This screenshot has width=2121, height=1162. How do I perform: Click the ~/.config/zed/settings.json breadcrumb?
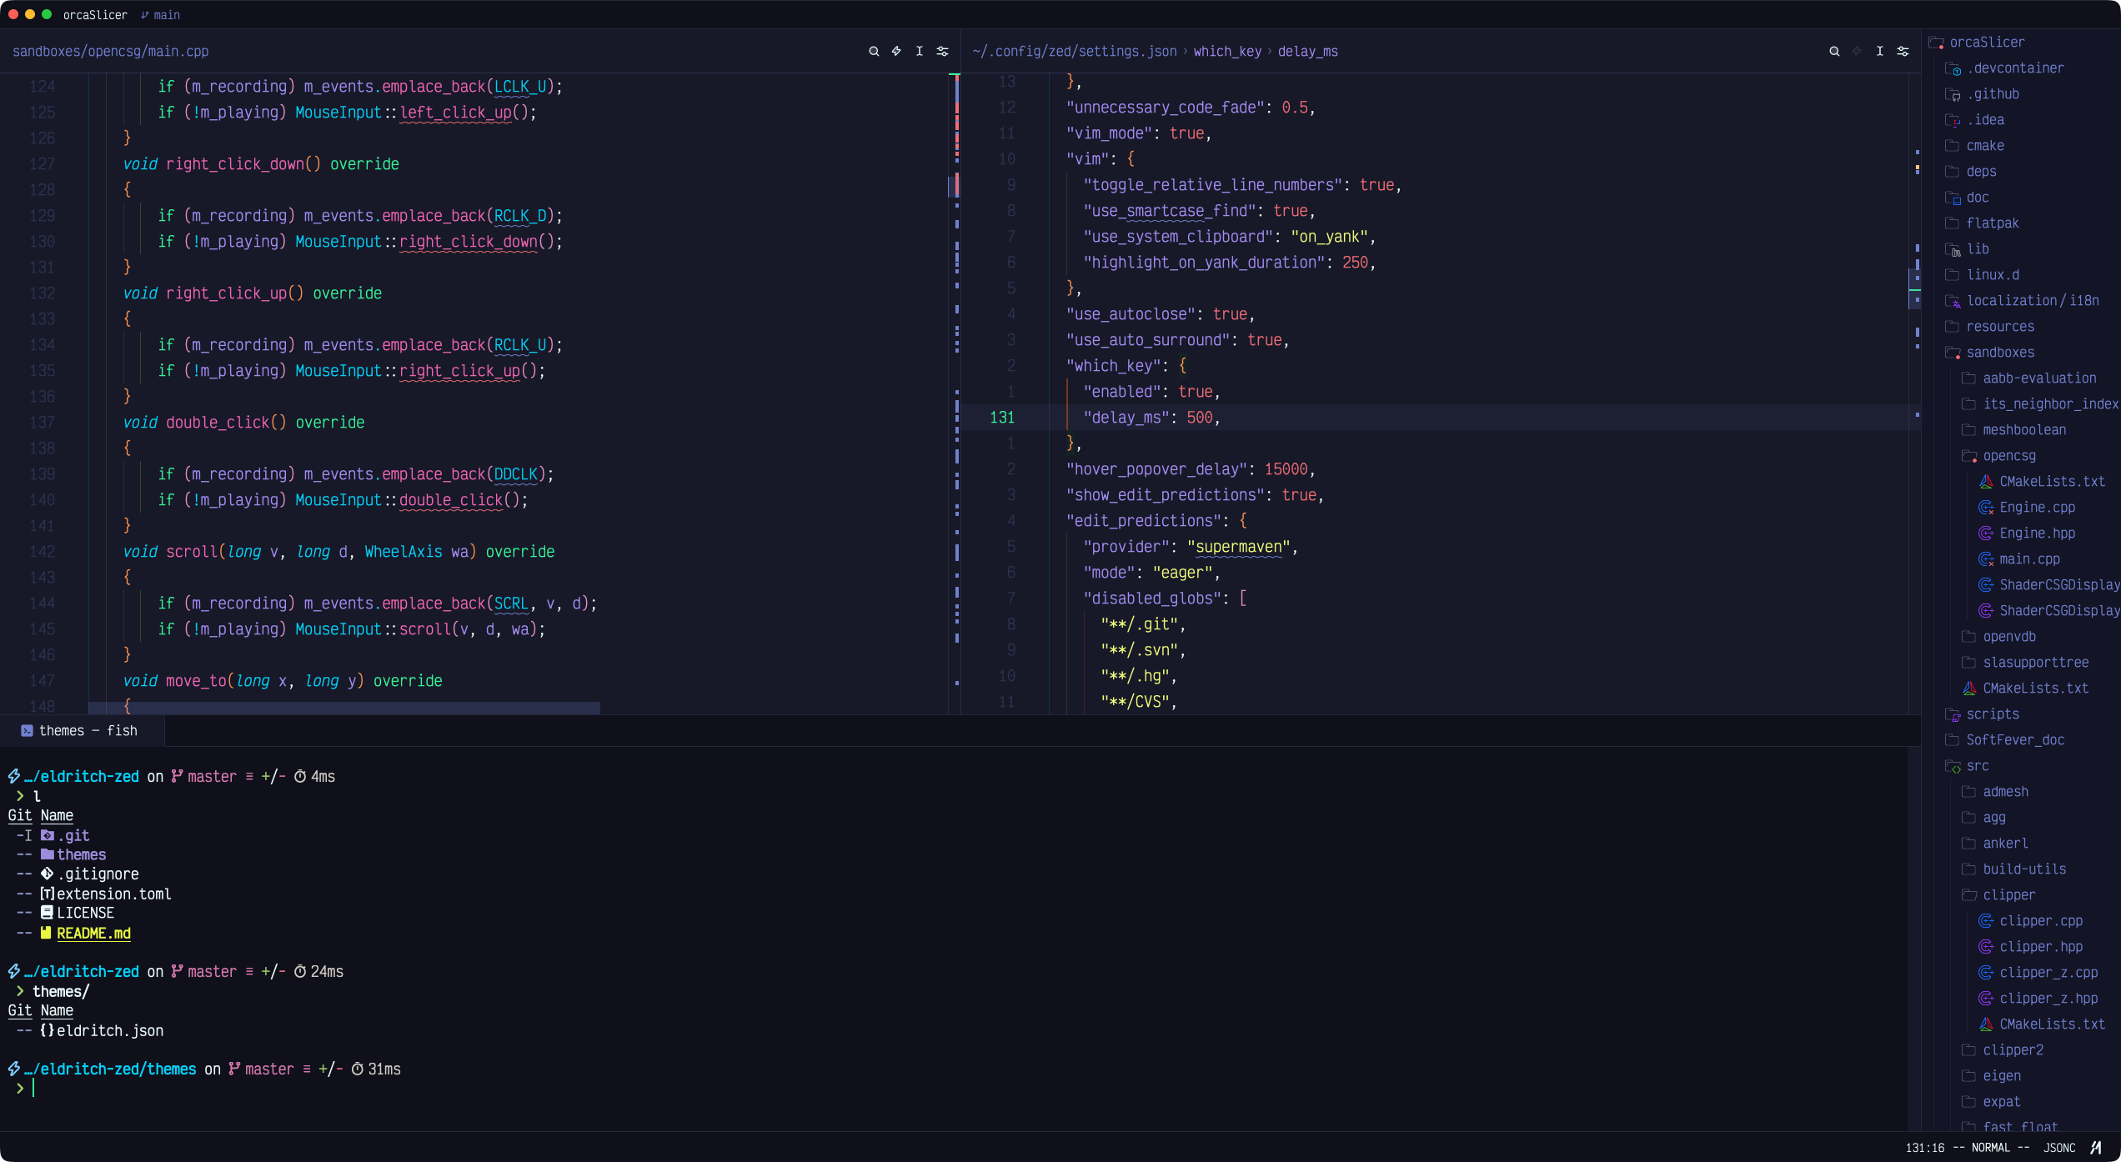1075,51
